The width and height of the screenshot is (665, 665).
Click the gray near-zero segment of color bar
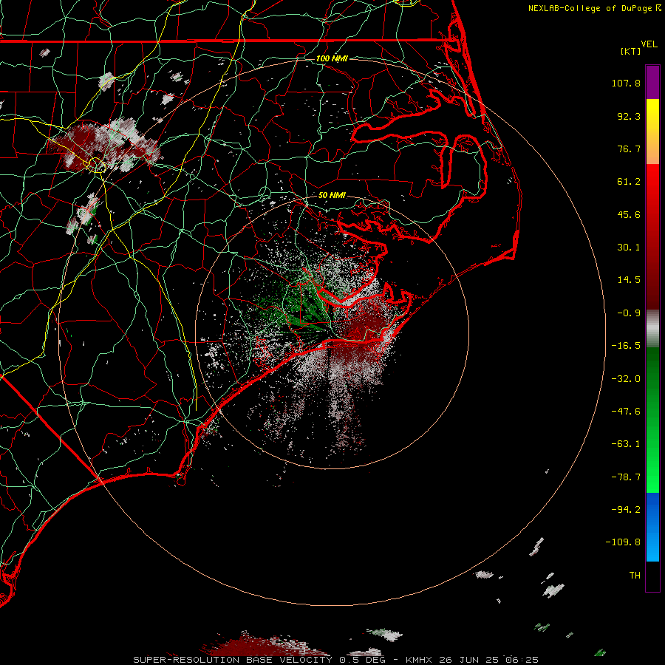click(x=652, y=329)
